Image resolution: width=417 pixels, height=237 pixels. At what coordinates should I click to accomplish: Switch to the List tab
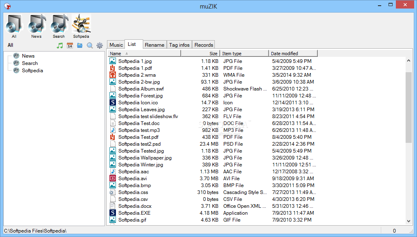(134, 44)
